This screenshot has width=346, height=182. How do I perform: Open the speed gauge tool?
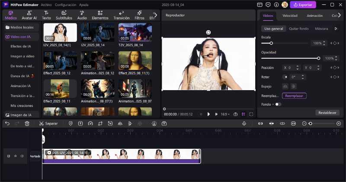pyautogui.click(x=90, y=123)
